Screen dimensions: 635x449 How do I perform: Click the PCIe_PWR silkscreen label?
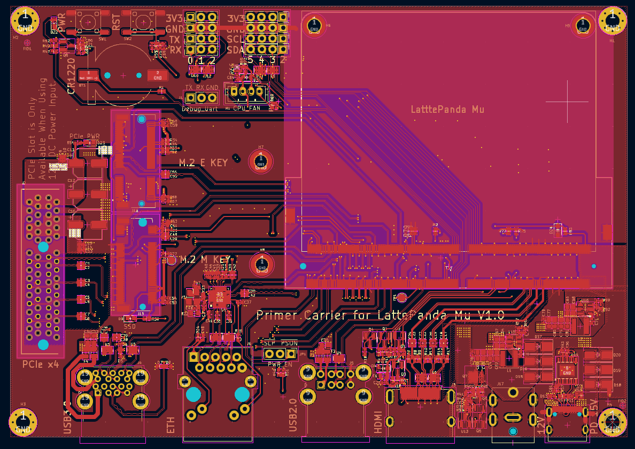[85, 136]
